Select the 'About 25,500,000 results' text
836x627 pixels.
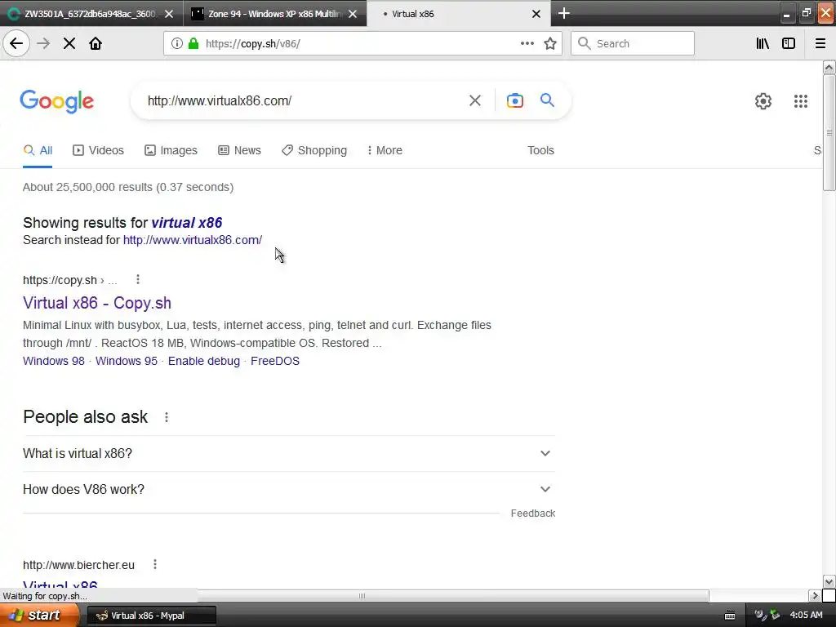pyautogui.click(x=128, y=187)
